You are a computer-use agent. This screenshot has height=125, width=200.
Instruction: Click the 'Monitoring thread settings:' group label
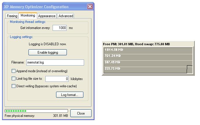28,22
